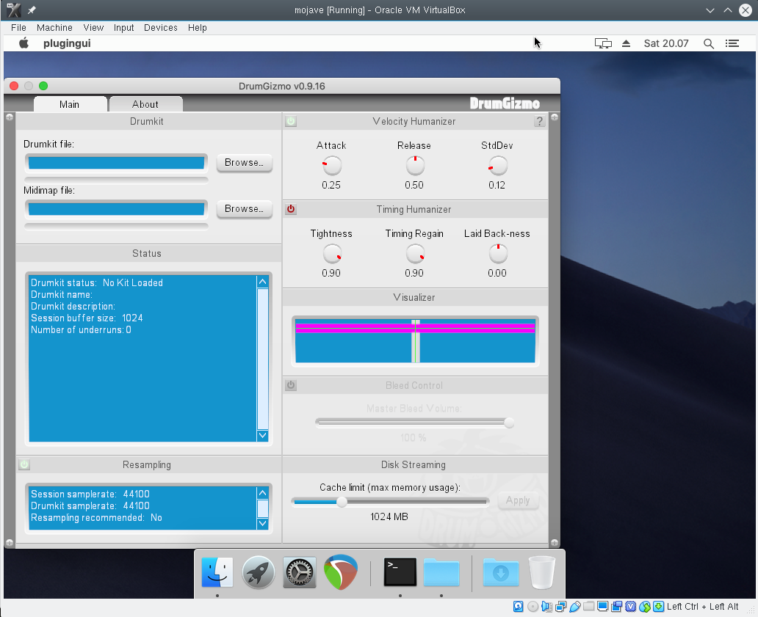Toggle the Timing Humanizer power button
The width and height of the screenshot is (758, 617).
[x=291, y=209]
